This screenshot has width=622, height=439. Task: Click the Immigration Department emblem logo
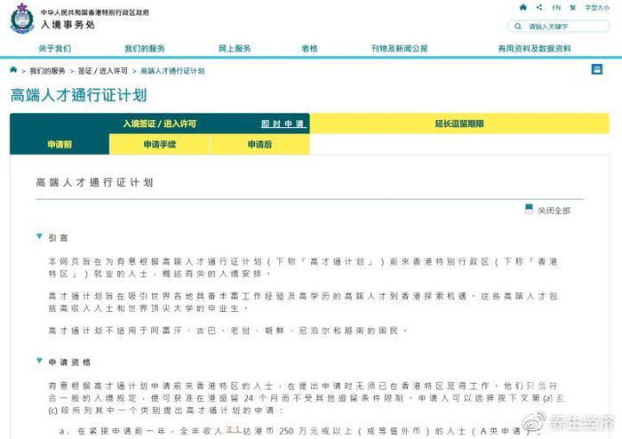(x=22, y=18)
